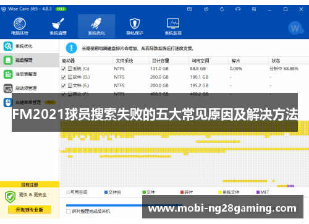
Task: Click the green shield icon beside 更快 & 更安全
Action: [x=10, y=197]
